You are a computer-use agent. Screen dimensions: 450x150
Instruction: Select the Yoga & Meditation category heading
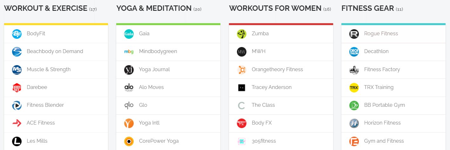[x=154, y=8]
